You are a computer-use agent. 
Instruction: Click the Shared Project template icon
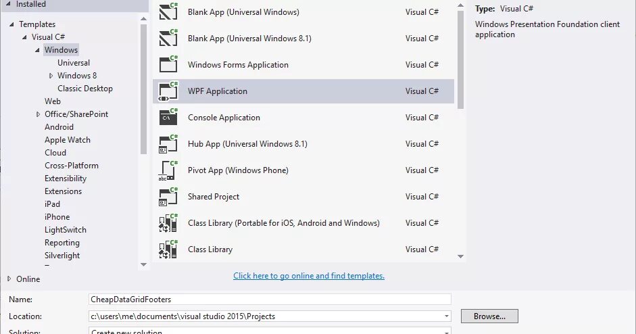coord(168,197)
